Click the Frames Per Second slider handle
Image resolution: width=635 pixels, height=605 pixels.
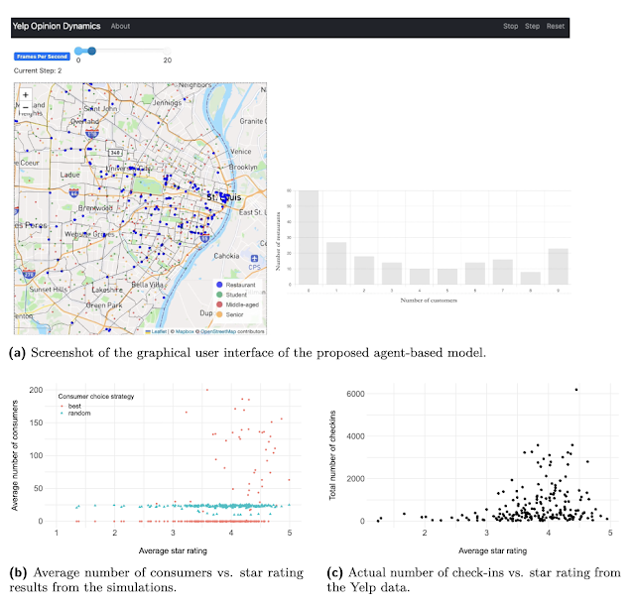point(92,51)
